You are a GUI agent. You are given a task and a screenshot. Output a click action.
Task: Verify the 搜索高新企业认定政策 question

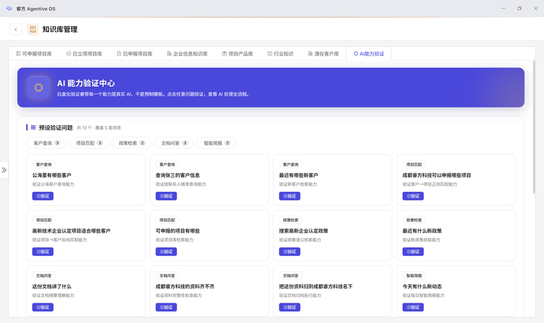pos(290,252)
